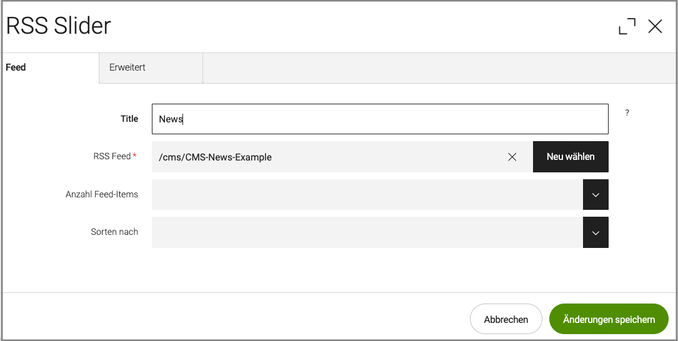This screenshot has height=341, width=678.
Task: Click the Title field label
Action: [x=129, y=119]
